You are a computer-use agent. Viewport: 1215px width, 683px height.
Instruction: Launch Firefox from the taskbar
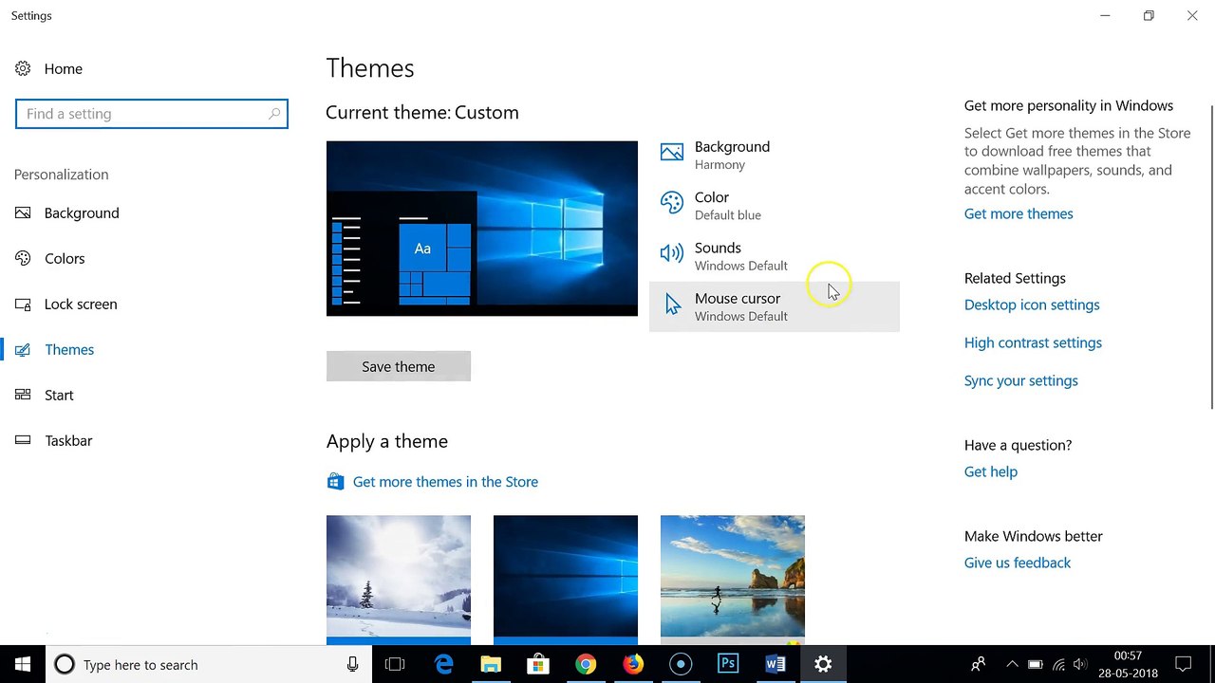[633, 664]
